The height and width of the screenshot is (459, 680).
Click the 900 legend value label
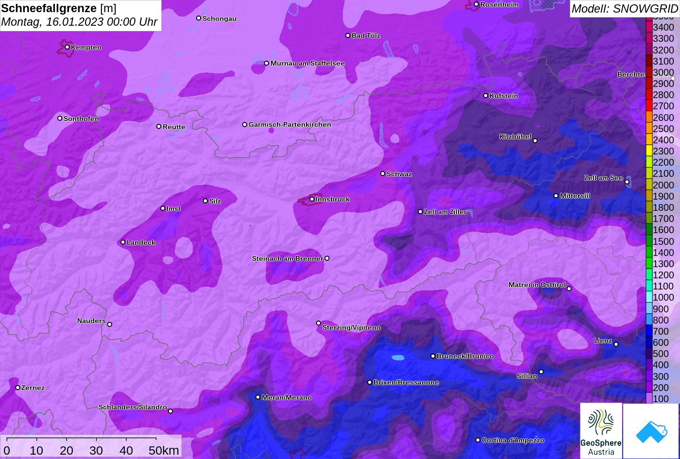[661, 309]
